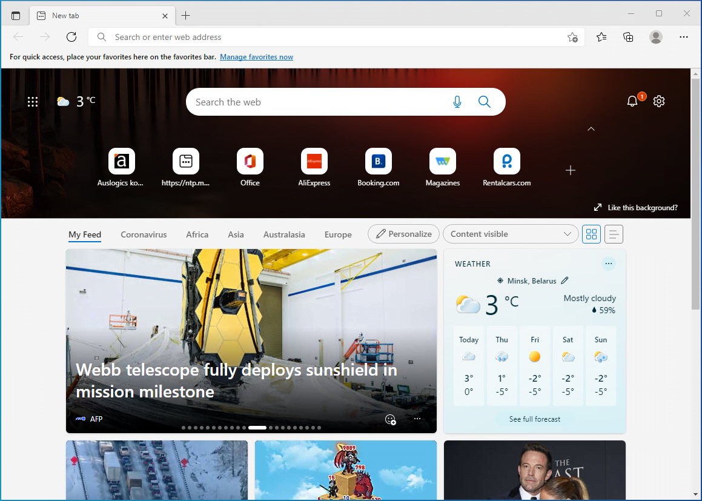Refresh the current page
Viewport: 702px width, 501px height.
coord(71,37)
